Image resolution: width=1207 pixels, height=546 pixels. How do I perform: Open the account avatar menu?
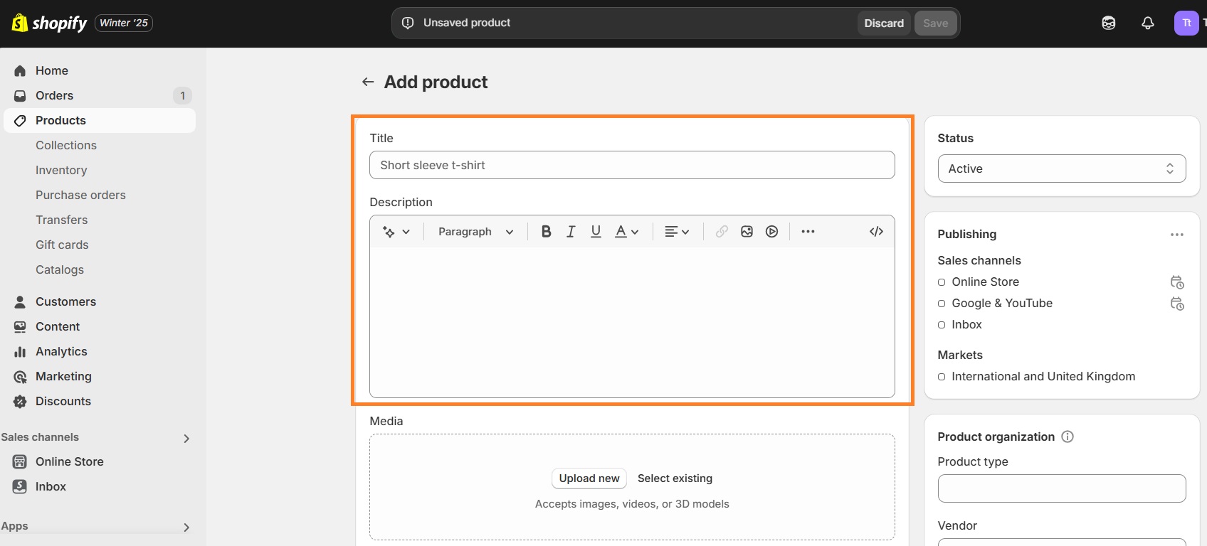point(1186,23)
